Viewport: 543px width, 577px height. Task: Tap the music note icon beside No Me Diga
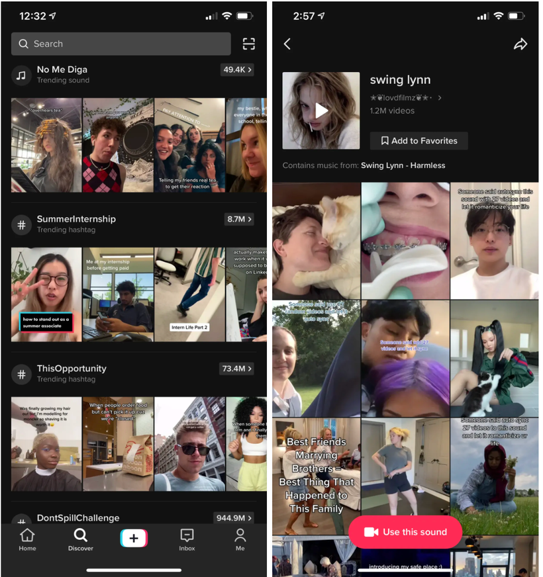click(x=21, y=75)
